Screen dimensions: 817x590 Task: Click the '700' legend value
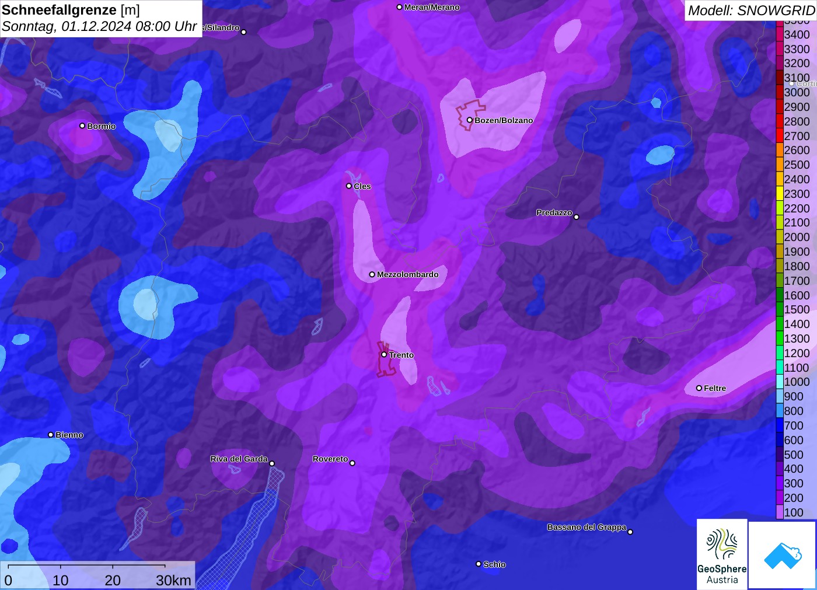(794, 425)
